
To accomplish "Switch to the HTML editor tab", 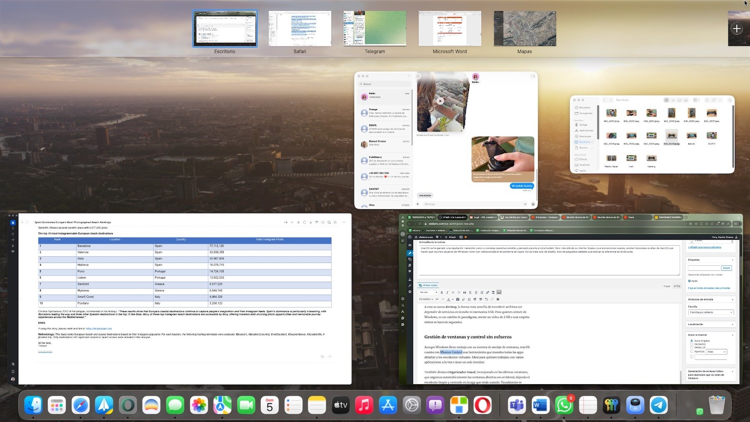I will coord(677,286).
